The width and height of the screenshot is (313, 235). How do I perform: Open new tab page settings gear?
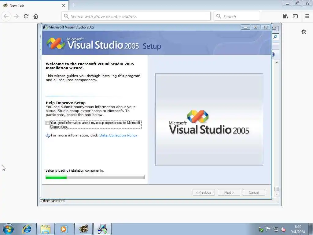point(304,32)
